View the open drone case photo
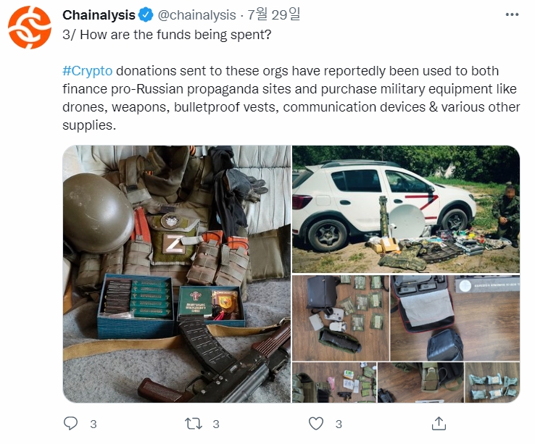 point(455,318)
